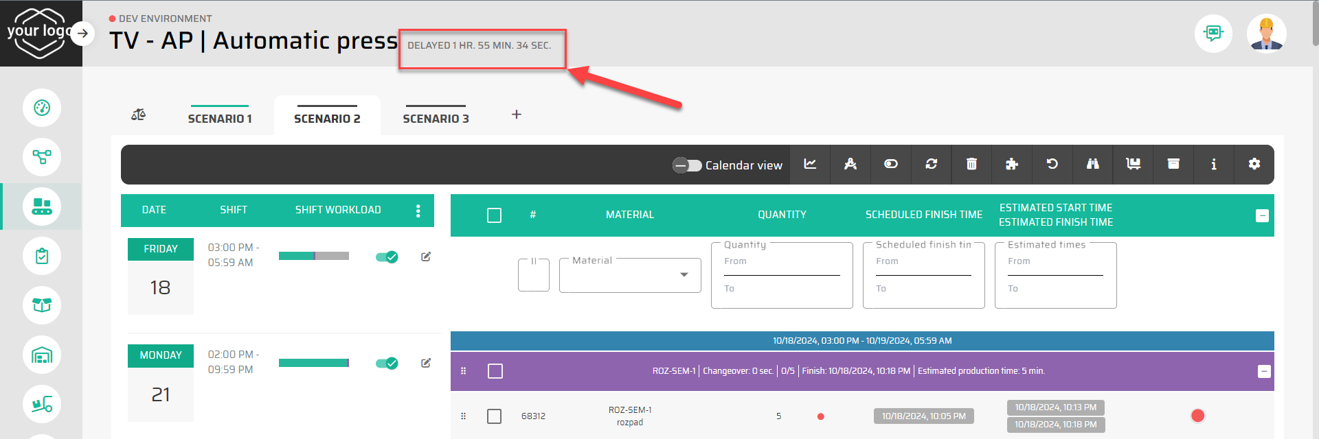Click the refresh arrows icon

[x=931, y=164]
